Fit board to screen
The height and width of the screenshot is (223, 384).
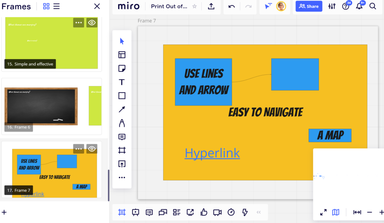(x=357, y=212)
